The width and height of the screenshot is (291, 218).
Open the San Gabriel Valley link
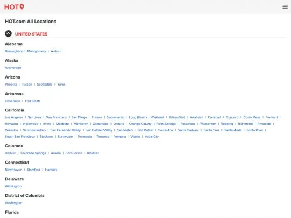point(99,130)
